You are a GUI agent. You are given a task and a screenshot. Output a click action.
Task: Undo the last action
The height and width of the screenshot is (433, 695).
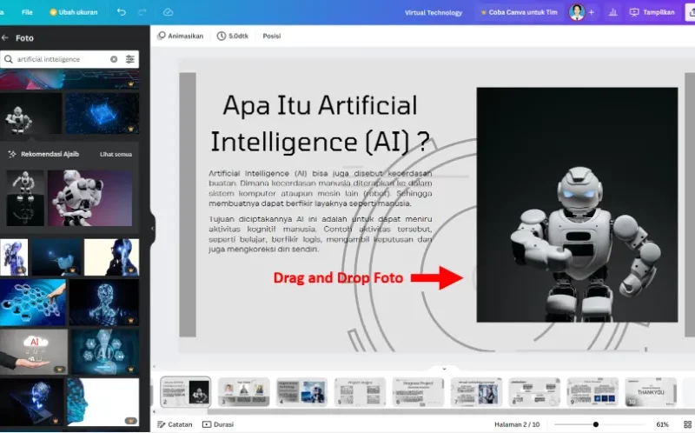click(x=122, y=12)
